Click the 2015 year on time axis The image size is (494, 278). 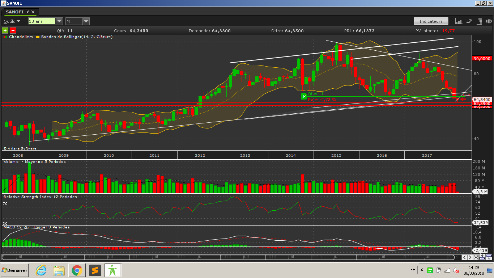pos(336,155)
